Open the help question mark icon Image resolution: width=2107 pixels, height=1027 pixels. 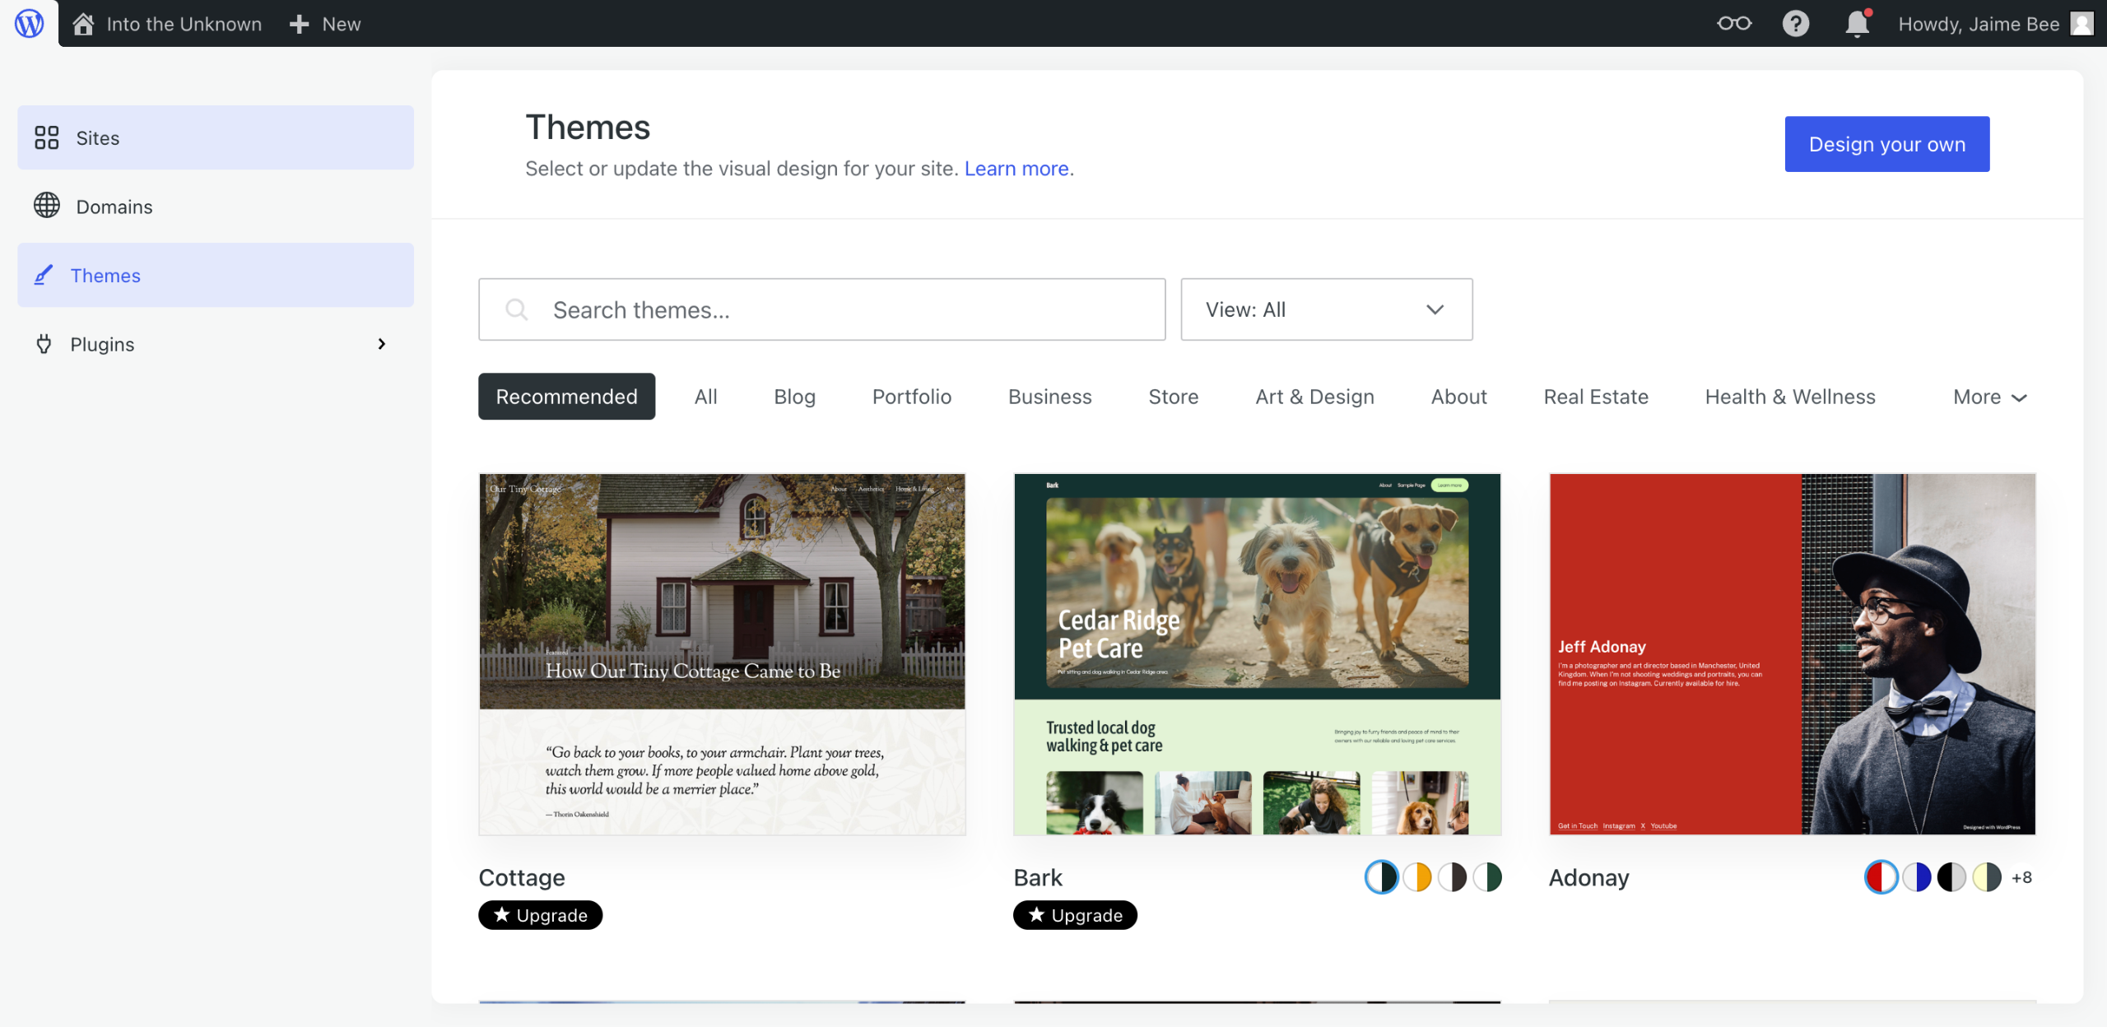point(1795,23)
